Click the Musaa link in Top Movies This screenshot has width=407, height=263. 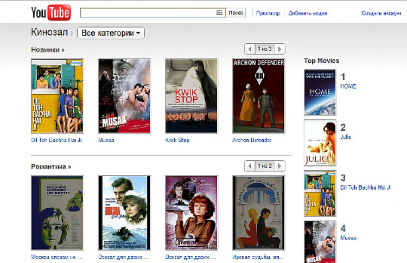click(348, 238)
